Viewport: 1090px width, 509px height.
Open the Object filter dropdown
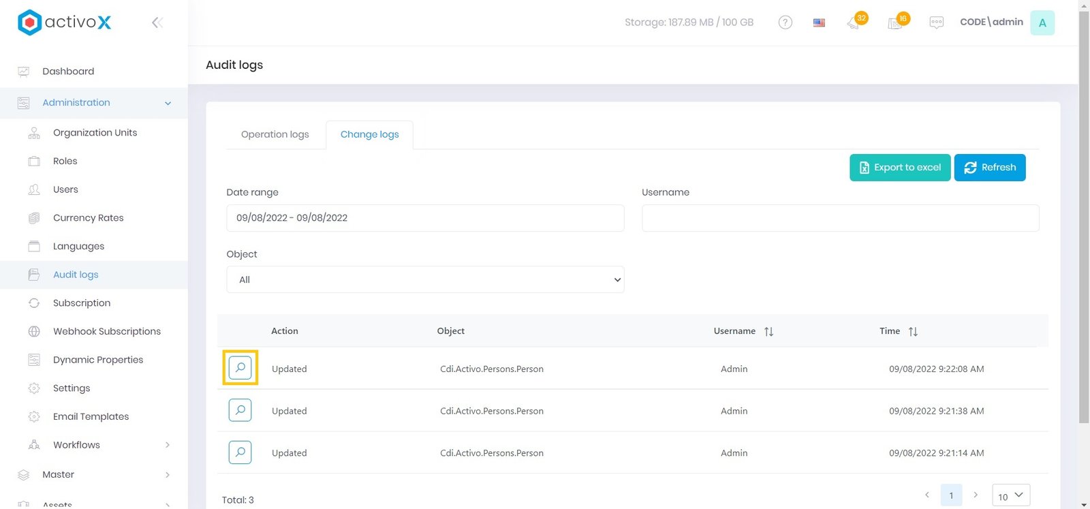click(x=425, y=279)
